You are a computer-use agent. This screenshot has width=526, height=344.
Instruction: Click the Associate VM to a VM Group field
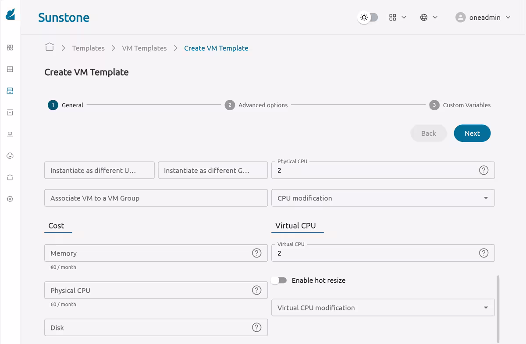(x=156, y=198)
